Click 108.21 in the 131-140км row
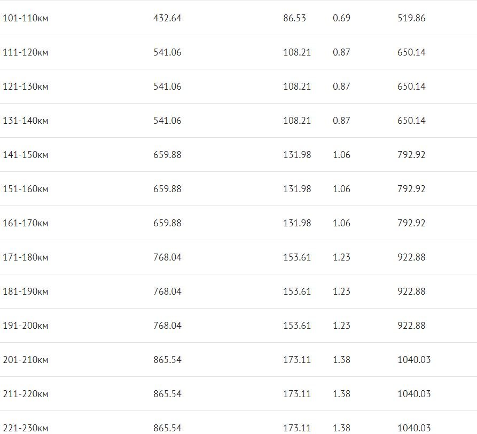The width and height of the screenshot is (477, 434). 297,121
